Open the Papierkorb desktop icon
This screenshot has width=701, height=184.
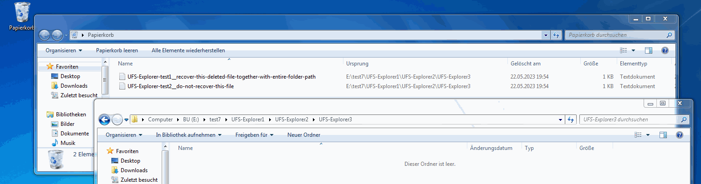(22, 16)
